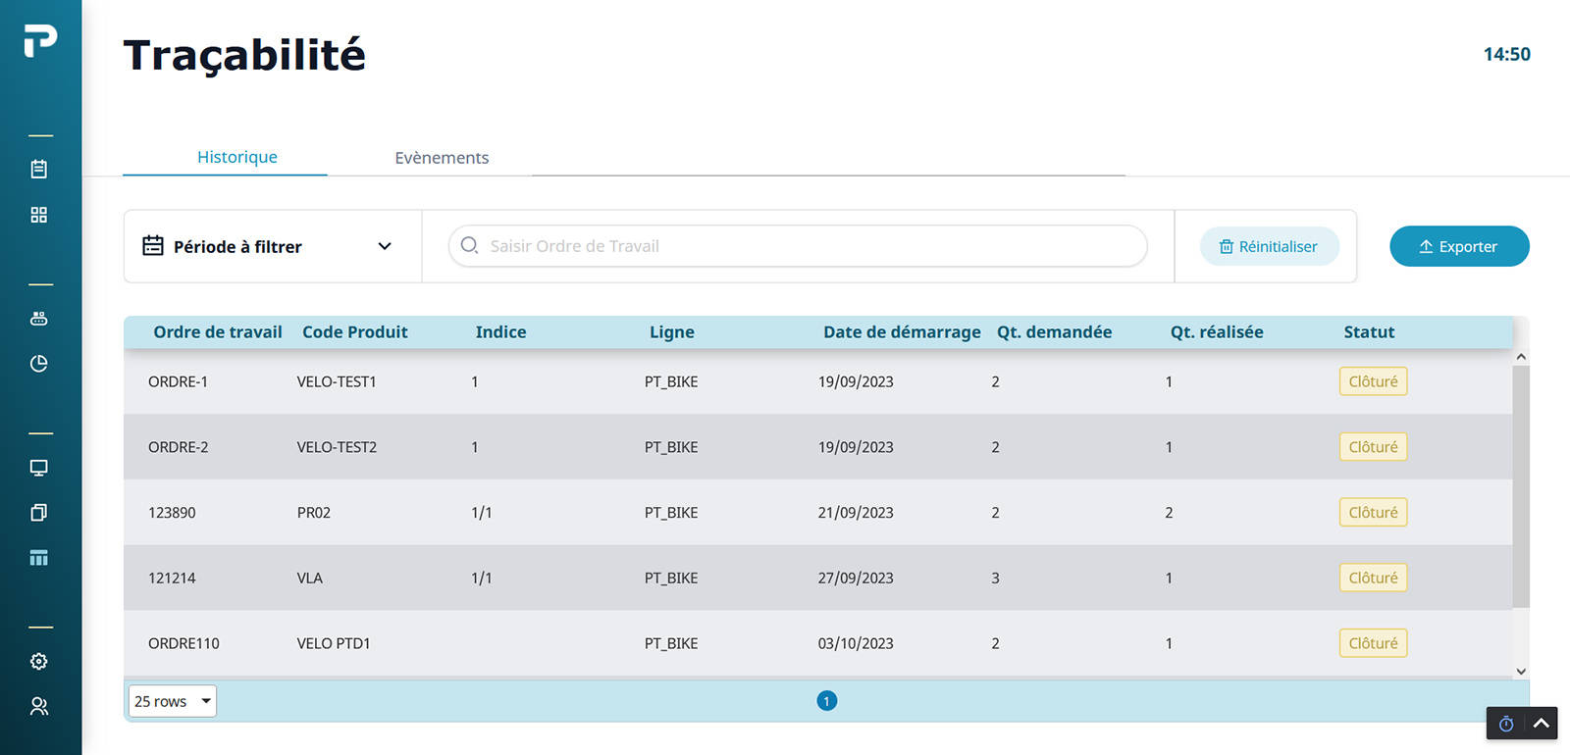Open the robot icon in sidebar
Image resolution: width=1570 pixels, height=755 pixels.
click(x=39, y=319)
